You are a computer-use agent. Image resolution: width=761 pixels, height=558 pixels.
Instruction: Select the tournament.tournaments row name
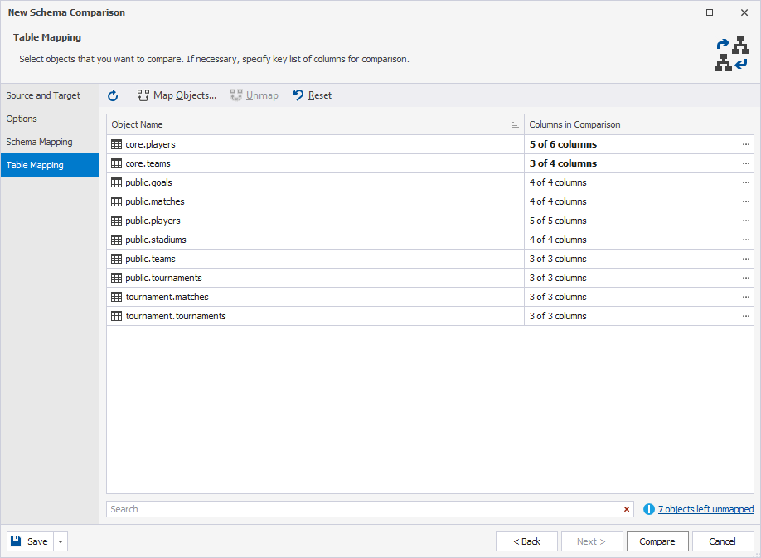tap(176, 316)
